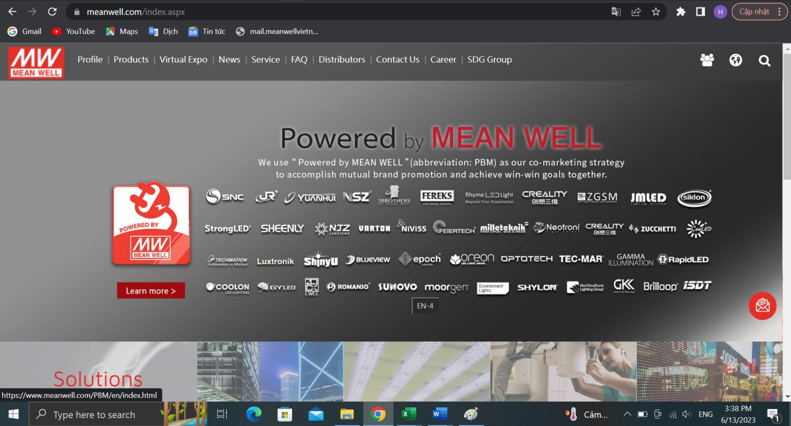
Task: Open the Maps bookmark
Action: click(122, 32)
